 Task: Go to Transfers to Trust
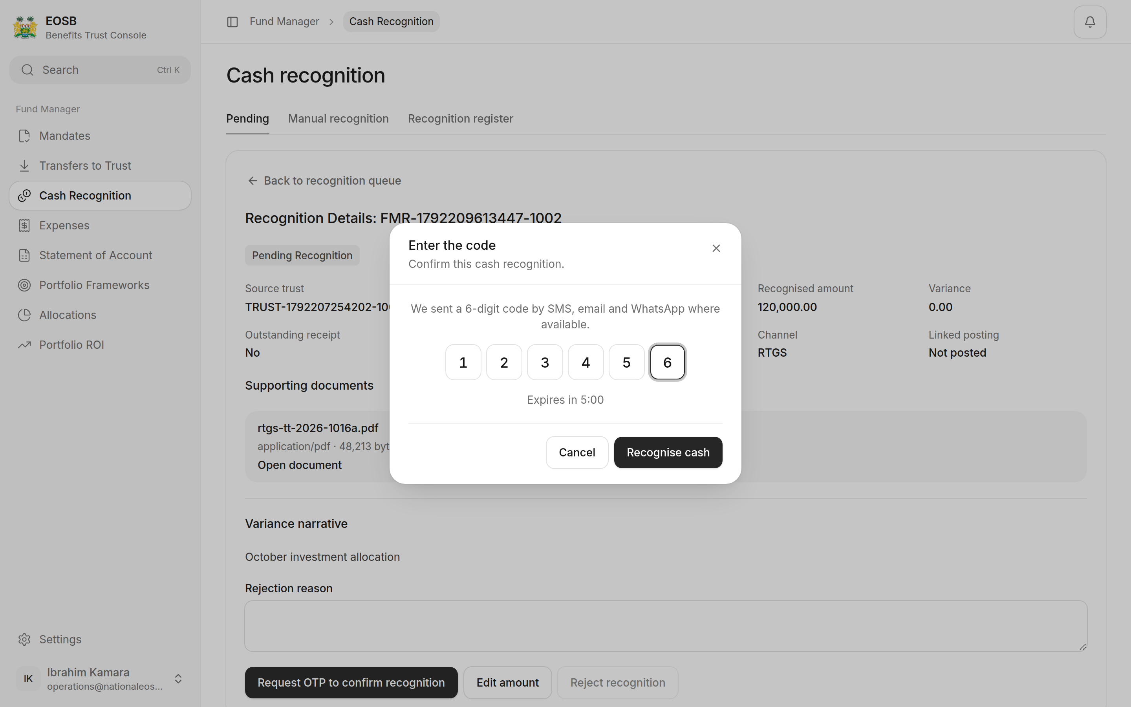tap(100, 166)
